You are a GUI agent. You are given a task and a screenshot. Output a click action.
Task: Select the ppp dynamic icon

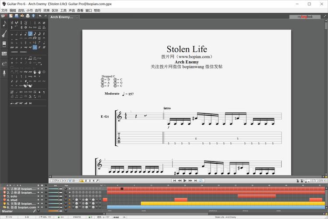click(12, 47)
